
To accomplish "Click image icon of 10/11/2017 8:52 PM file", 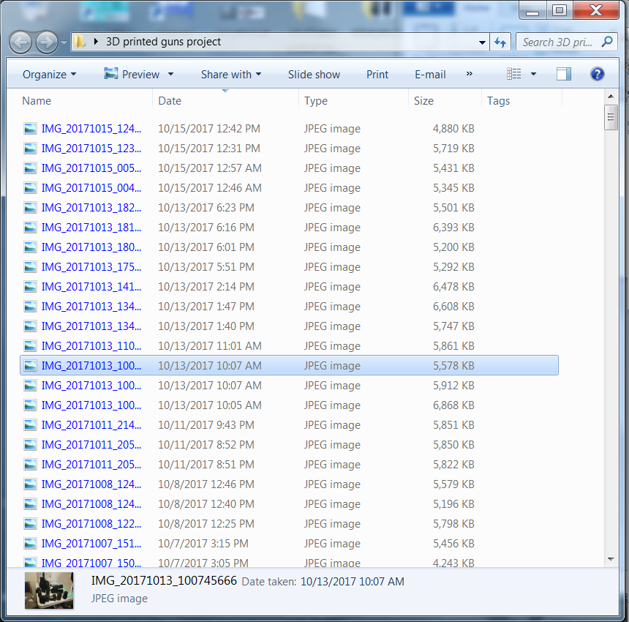I will pos(31,445).
